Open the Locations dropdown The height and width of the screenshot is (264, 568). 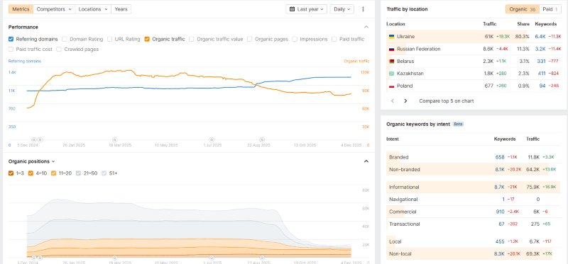click(x=93, y=9)
